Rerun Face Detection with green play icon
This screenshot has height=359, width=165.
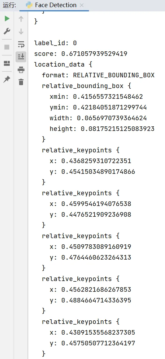pos(7,19)
